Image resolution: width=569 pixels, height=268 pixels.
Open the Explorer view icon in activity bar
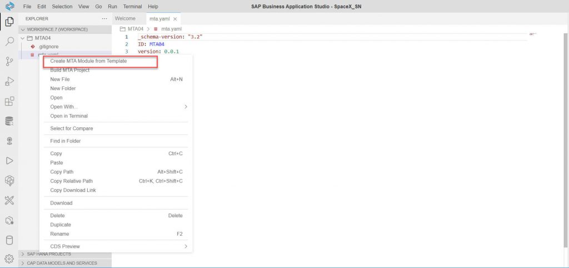pos(9,22)
